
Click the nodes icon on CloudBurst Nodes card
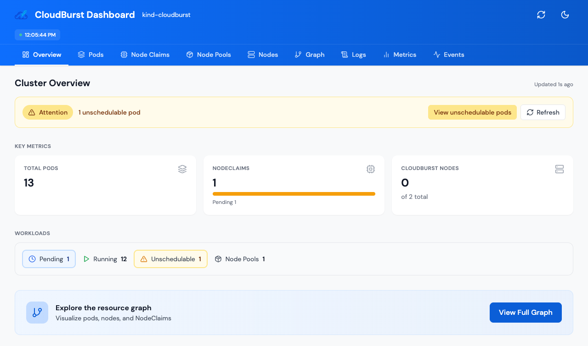(560, 169)
